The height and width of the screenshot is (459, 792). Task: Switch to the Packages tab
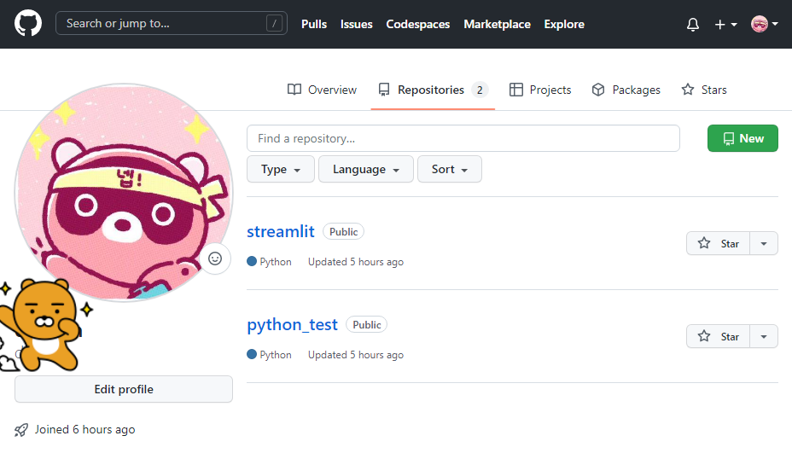pos(626,90)
